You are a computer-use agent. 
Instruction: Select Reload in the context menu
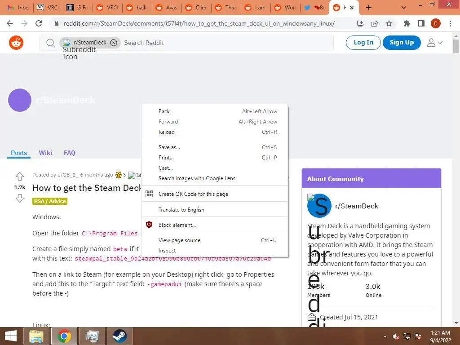pos(215,132)
